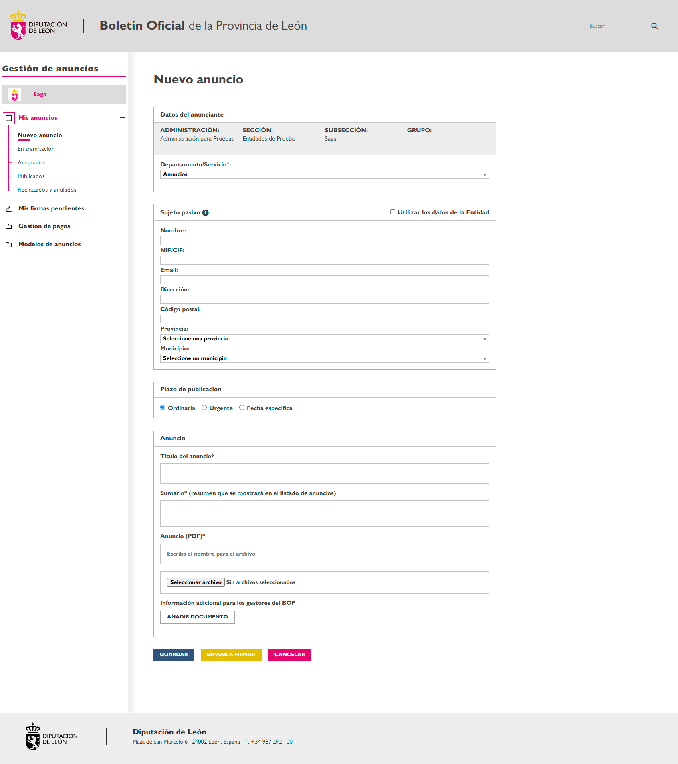678x764 pixels.
Task: Select the Urgente publication option
Action: tap(204, 408)
